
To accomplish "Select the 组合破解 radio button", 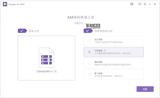I will [x=89, y=41].
